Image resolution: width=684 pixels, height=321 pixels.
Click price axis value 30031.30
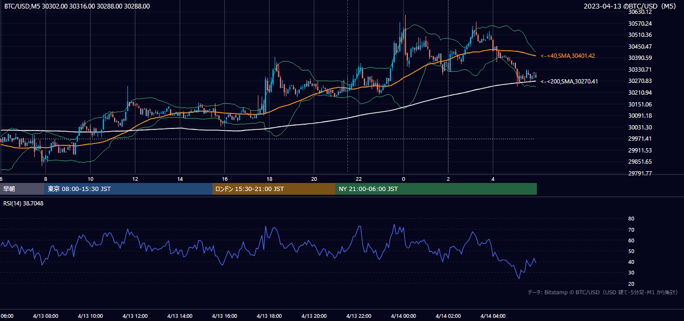(x=640, y=127)
